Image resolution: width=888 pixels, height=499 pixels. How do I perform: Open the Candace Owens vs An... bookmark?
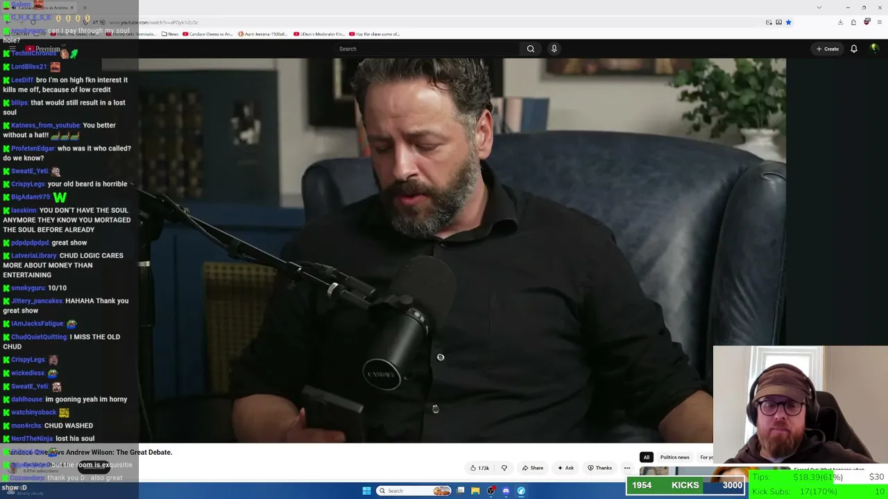coord(207,34)
